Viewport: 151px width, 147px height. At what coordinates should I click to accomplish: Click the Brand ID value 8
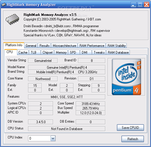(x=92, y=60)
